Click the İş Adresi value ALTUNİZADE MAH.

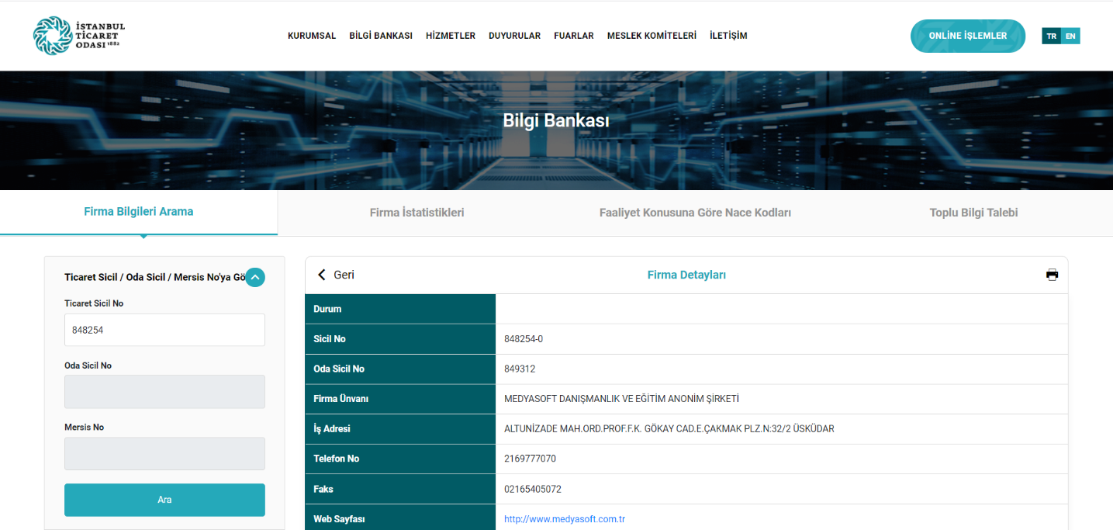(669, 429)
